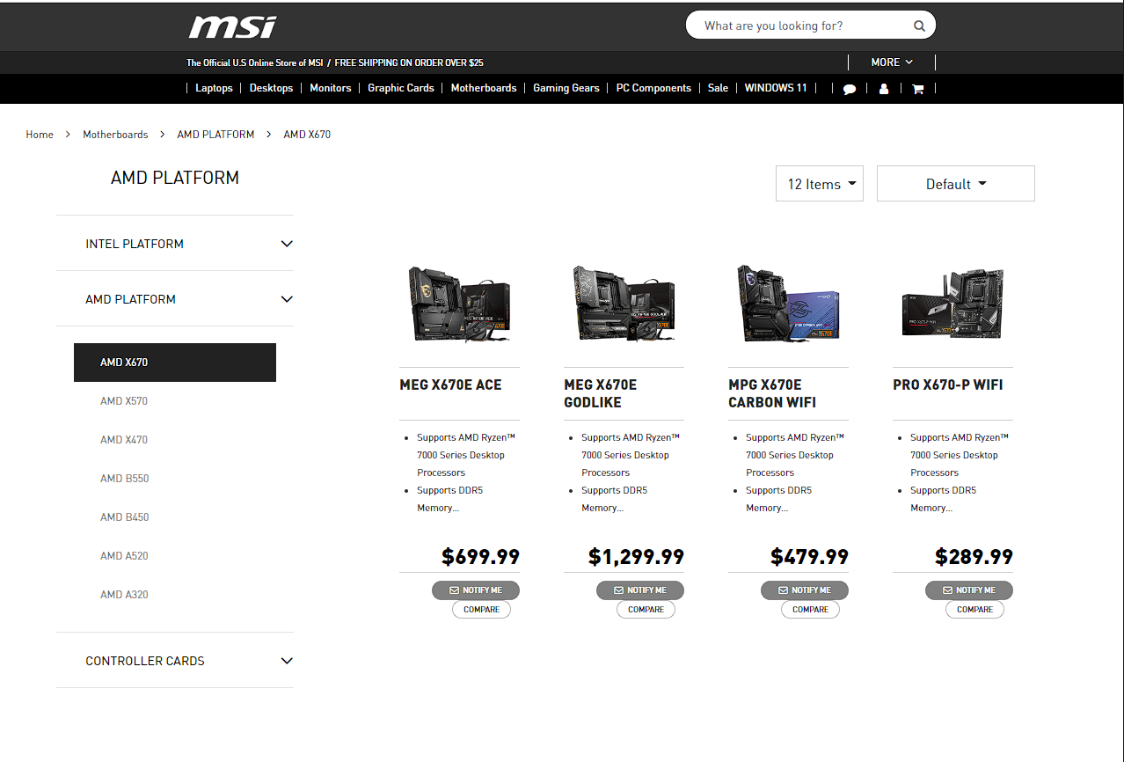The image size is (1124, 762).
Task: Click Notify Me for PRO X670-P WIFI
Action: pos(969,590)
